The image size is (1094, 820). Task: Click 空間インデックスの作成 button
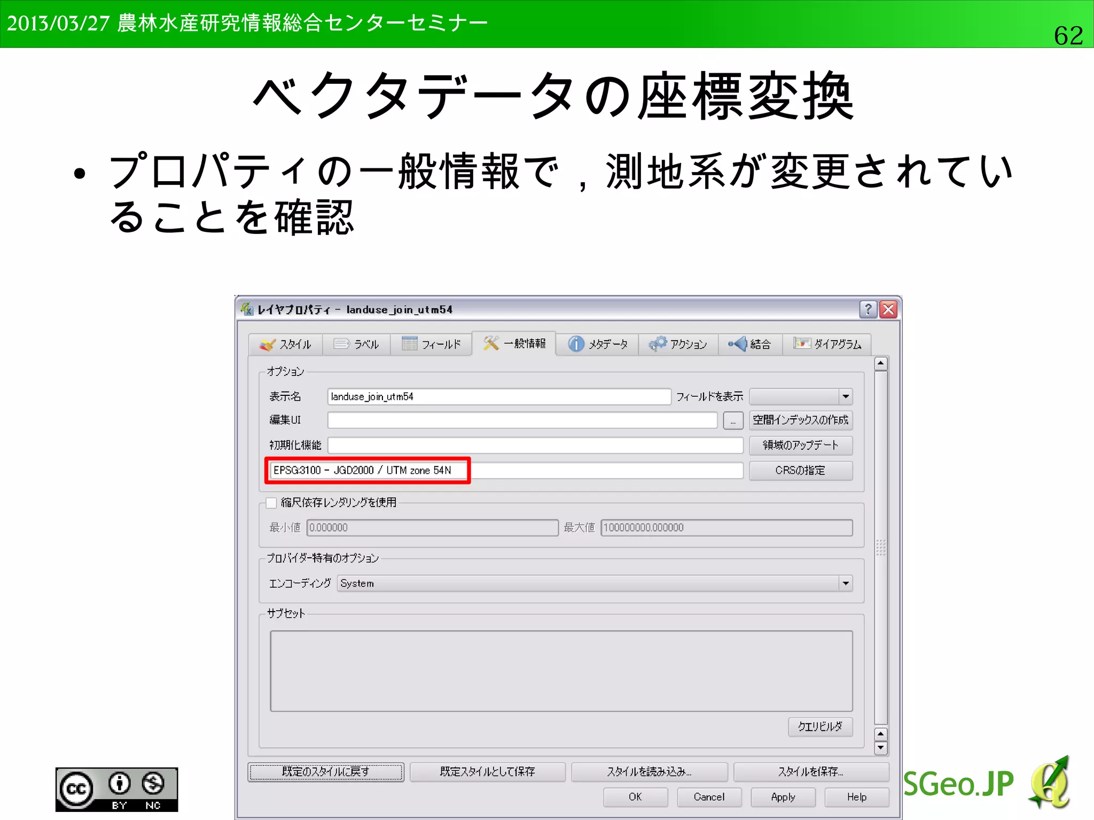(x=801, y=420)
